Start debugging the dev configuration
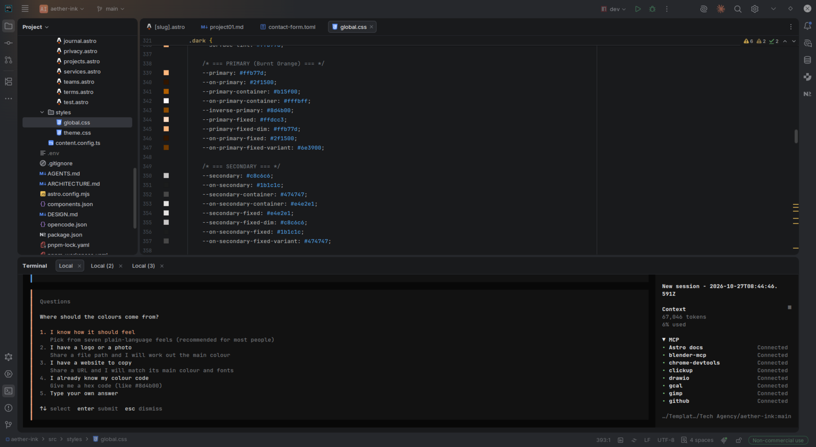This screenshot has width=816, height=447. 652,9
